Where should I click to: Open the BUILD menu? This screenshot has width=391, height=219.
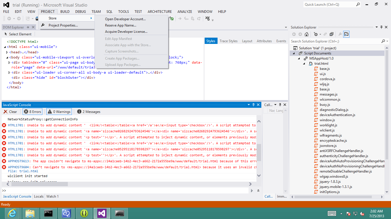click(x=65, y=12)
